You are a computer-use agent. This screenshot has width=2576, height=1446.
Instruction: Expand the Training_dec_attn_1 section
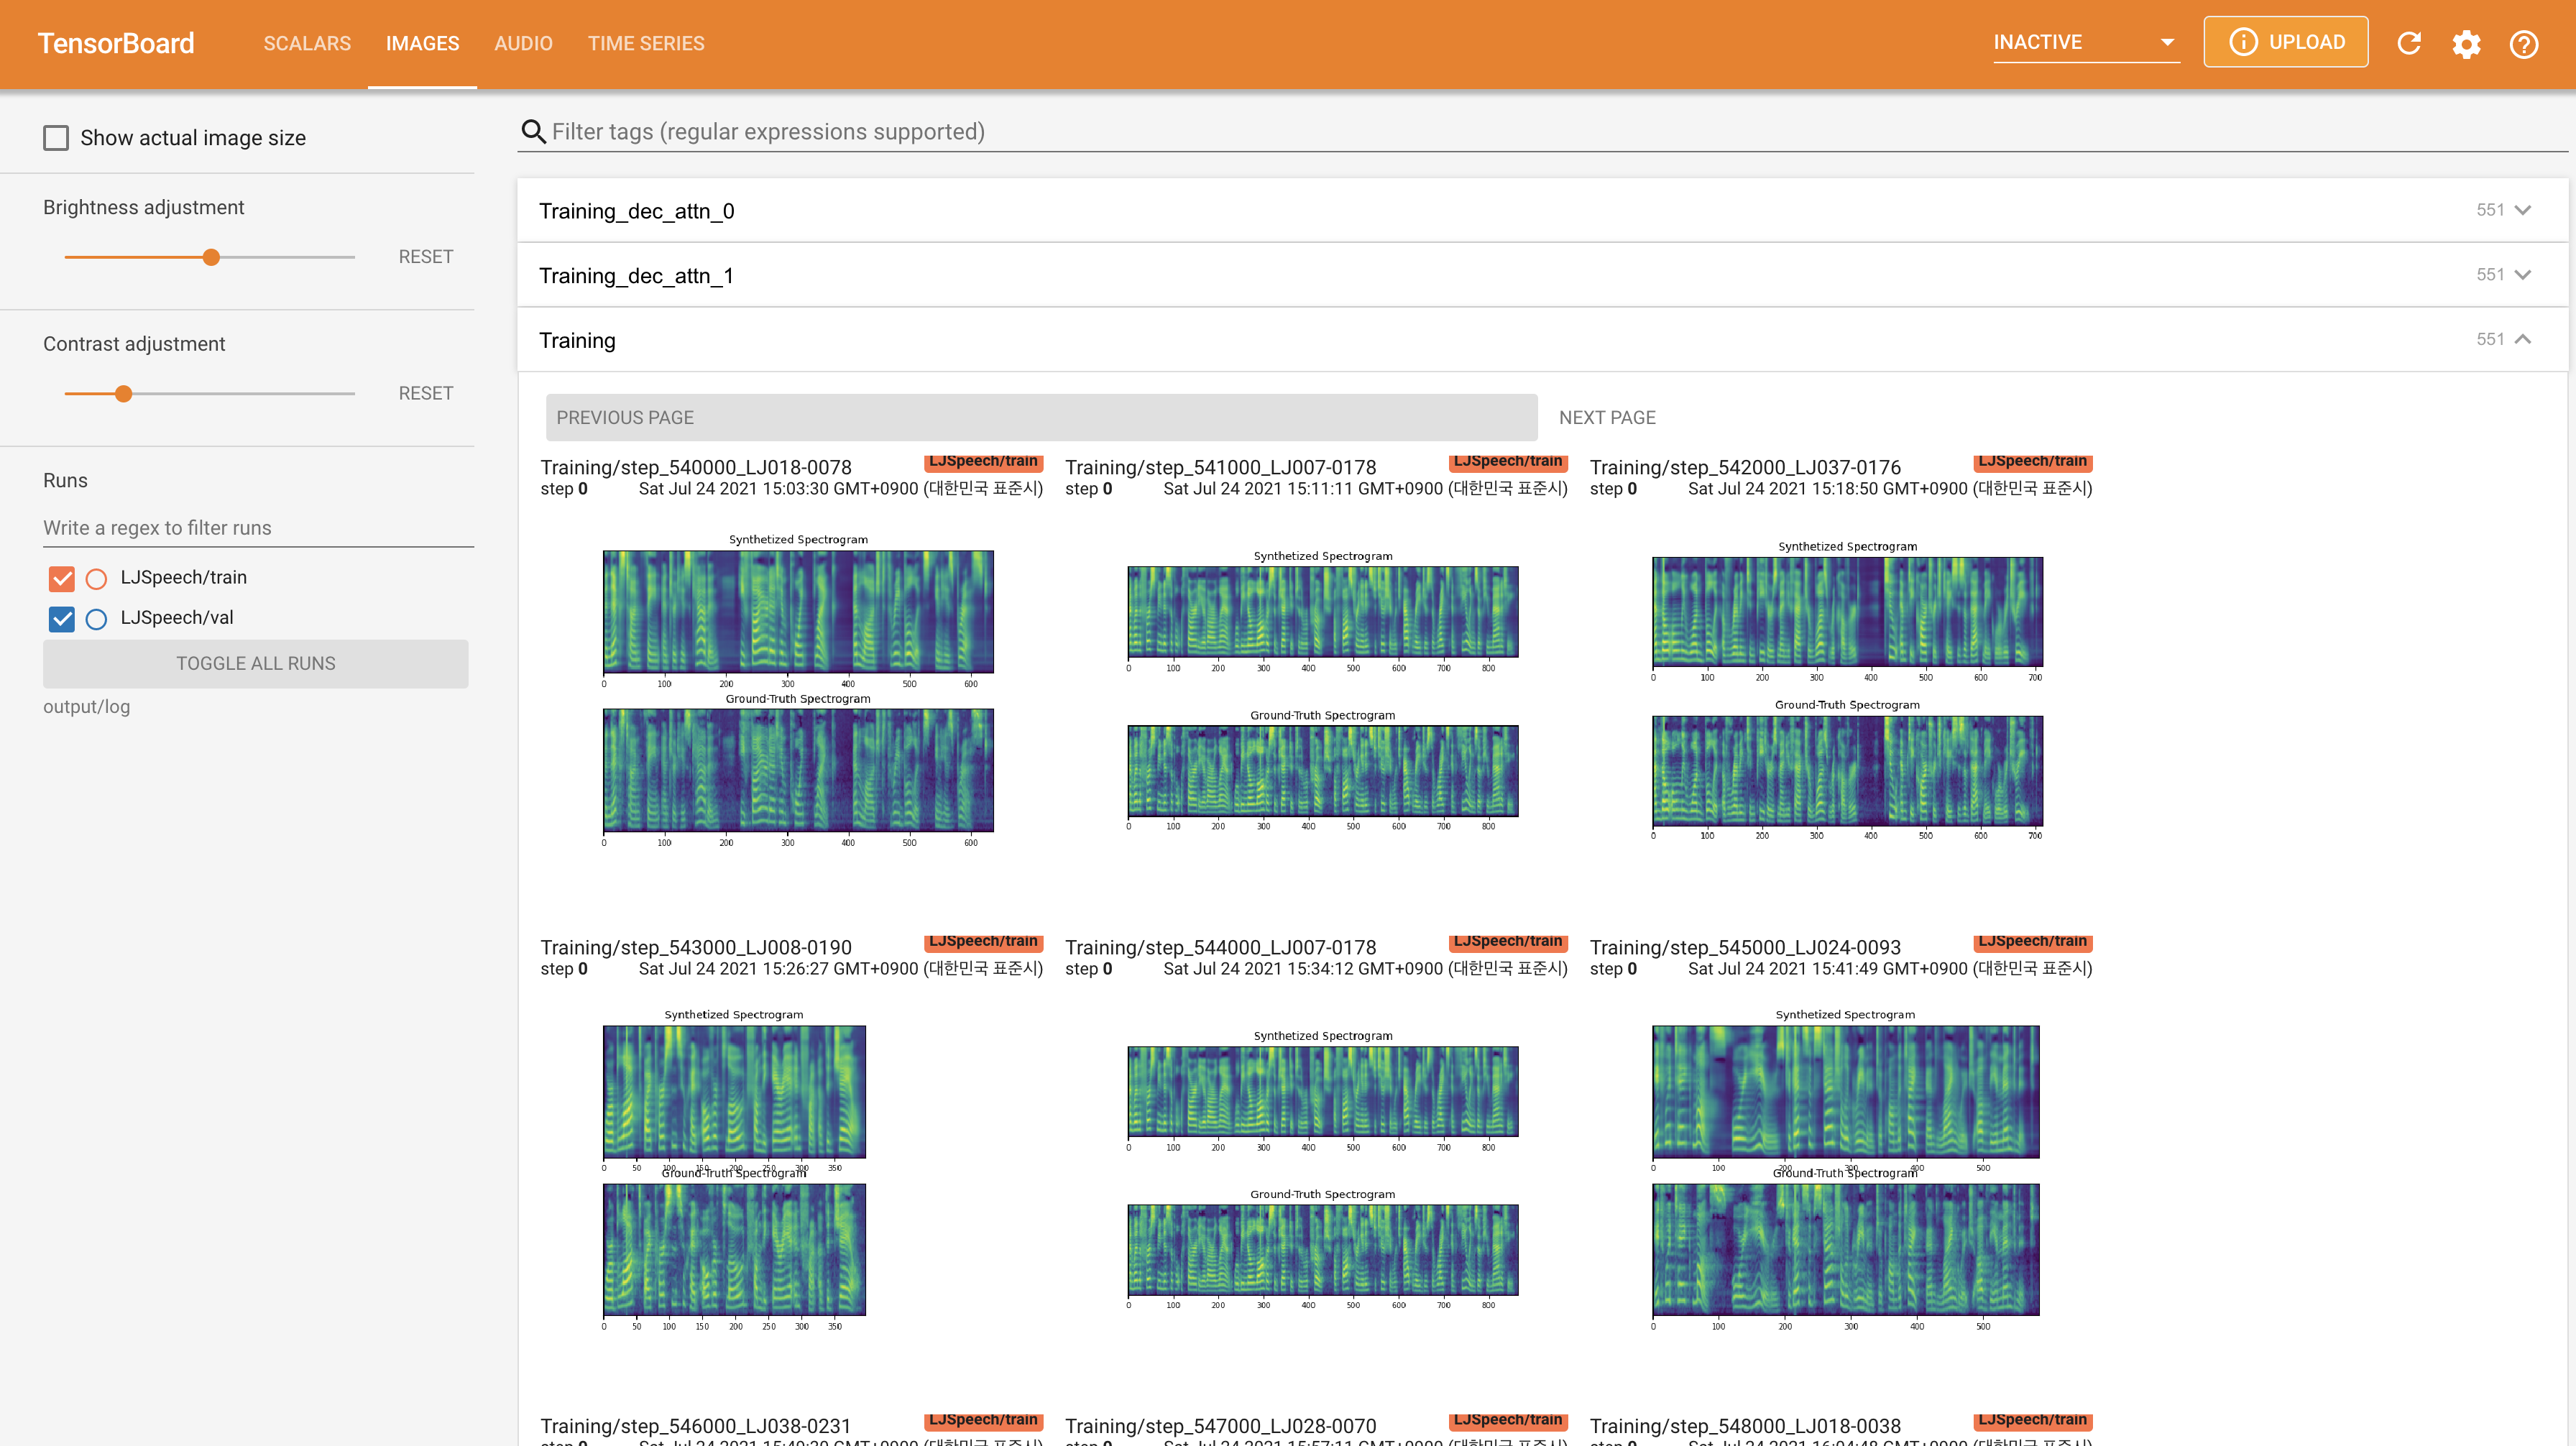pos(2522,275)
